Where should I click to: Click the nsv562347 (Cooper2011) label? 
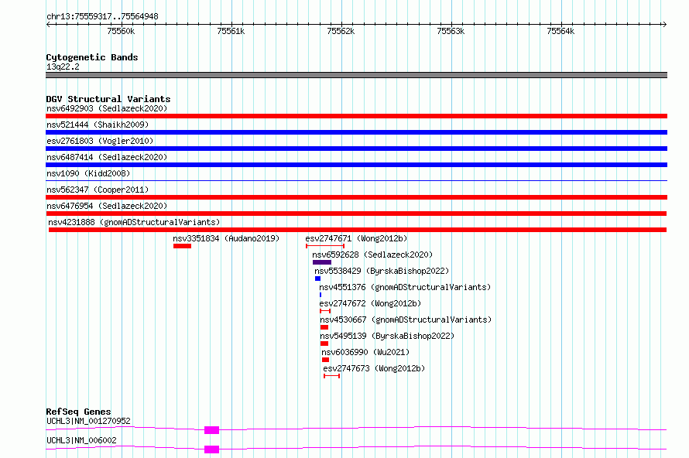pos(98,190)
